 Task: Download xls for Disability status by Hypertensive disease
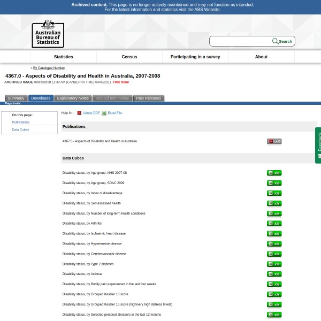tap(274, 244)
